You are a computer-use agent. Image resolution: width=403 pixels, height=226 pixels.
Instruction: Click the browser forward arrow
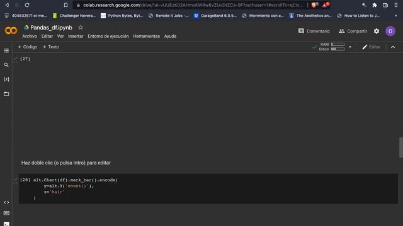(17, 5)
